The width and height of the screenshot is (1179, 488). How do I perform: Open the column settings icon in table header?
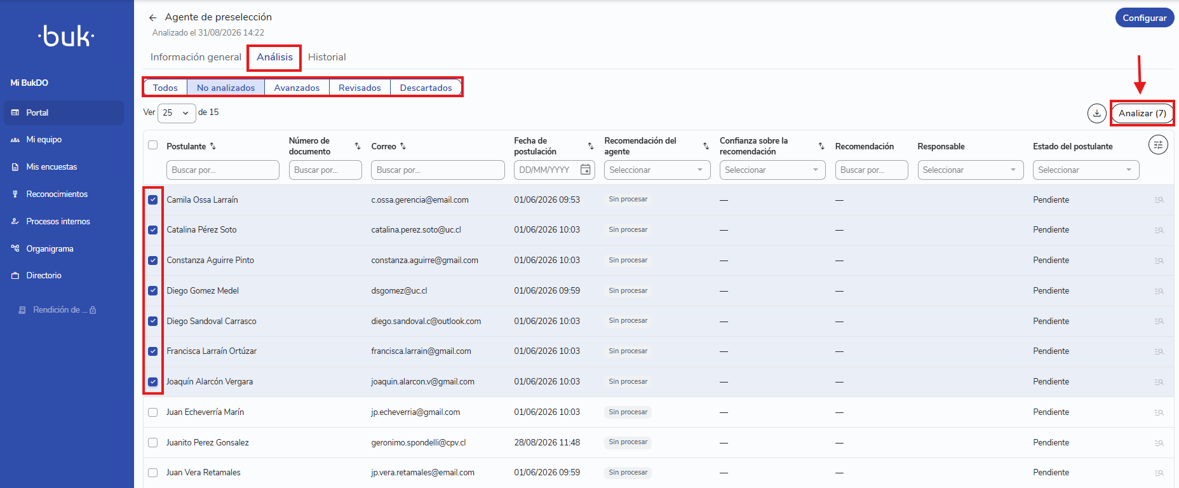pos(1158,146)
